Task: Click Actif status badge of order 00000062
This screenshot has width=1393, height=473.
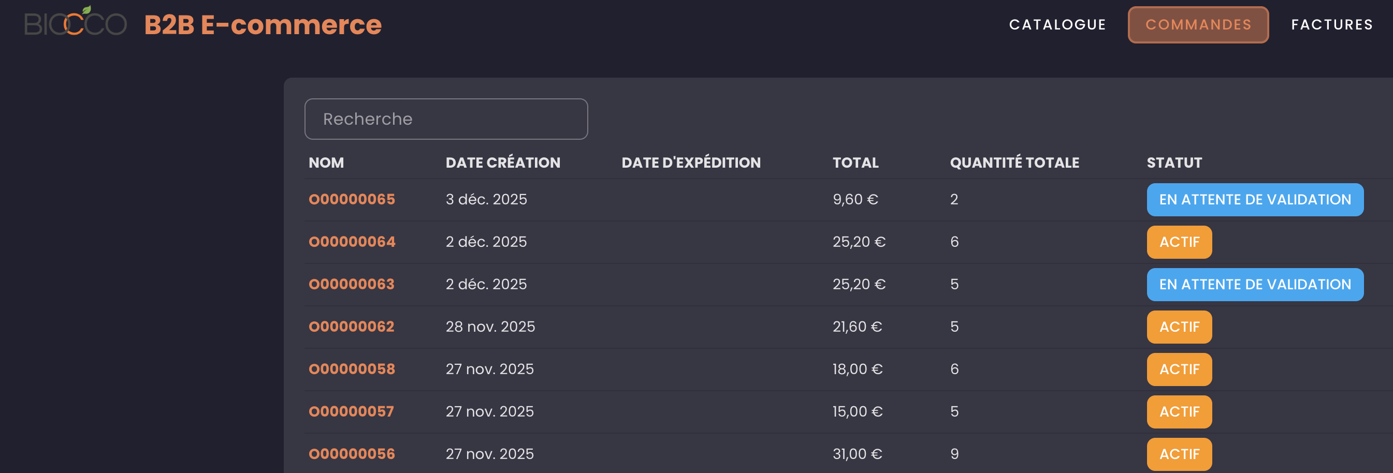Action: pos(1179,327)
